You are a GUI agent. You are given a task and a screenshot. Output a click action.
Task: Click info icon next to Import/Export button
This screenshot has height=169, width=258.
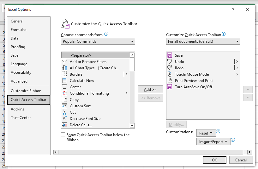tap(233, 140)
